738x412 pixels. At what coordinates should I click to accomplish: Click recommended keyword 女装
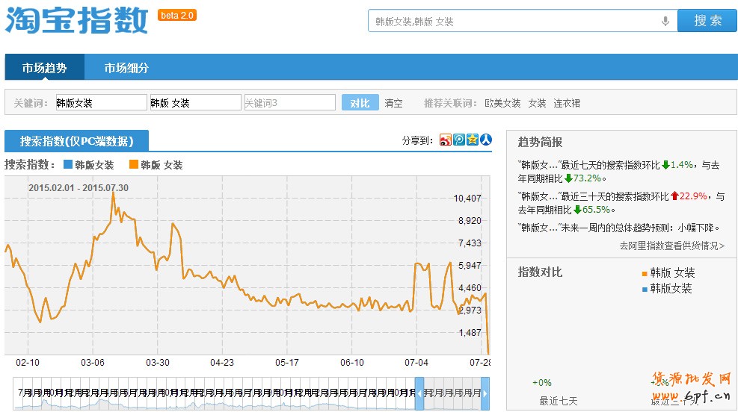[537, 103]
